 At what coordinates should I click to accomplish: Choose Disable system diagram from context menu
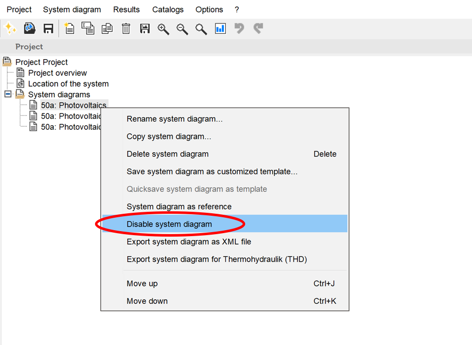(x=169, y=224)
